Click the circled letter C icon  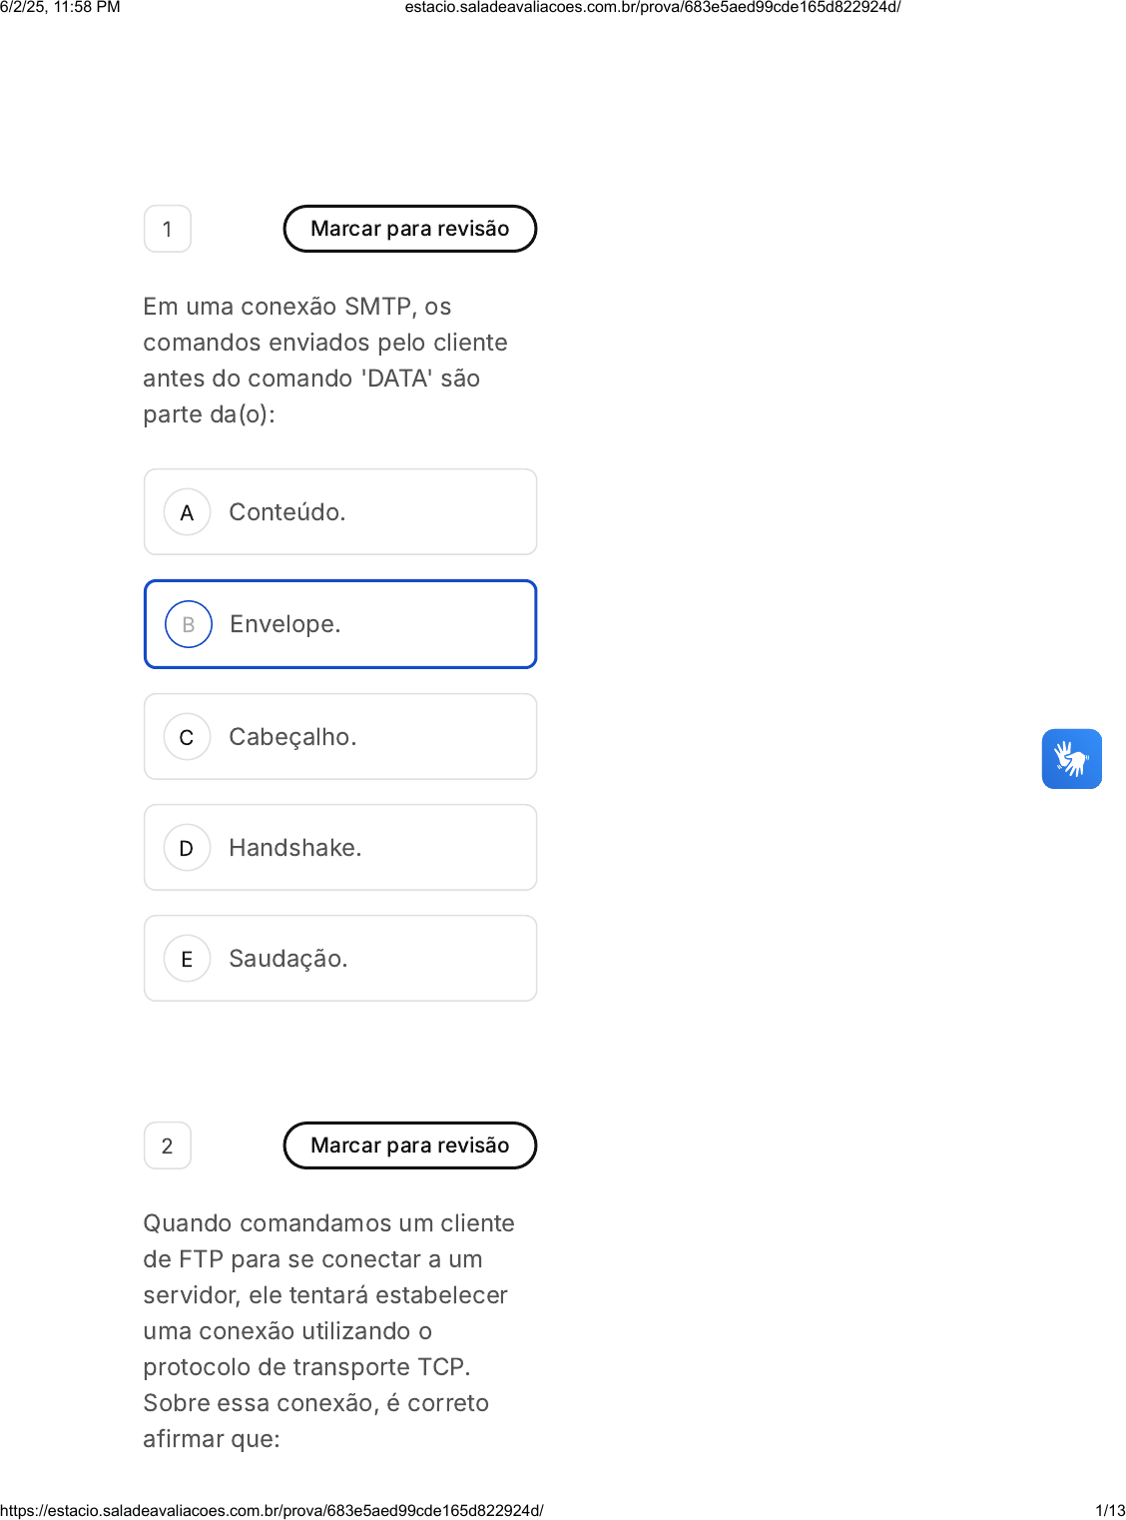(x=187, y=737)
